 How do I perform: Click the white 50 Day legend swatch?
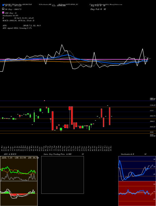3,9
